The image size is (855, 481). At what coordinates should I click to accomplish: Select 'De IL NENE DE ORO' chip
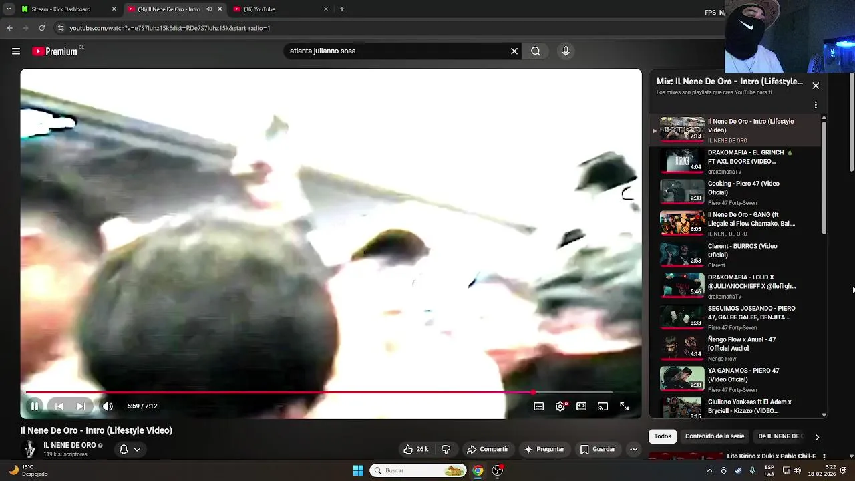780,436
